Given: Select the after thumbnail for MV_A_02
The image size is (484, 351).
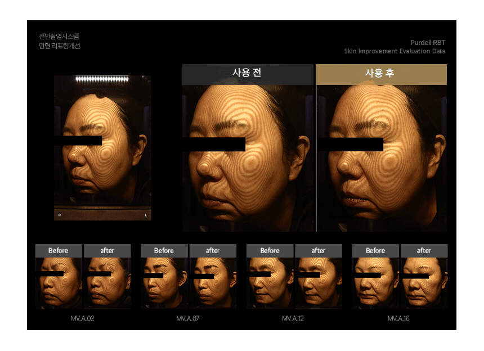Looking at the screenshot, I should pyautogui.click(x=107, y=282).
